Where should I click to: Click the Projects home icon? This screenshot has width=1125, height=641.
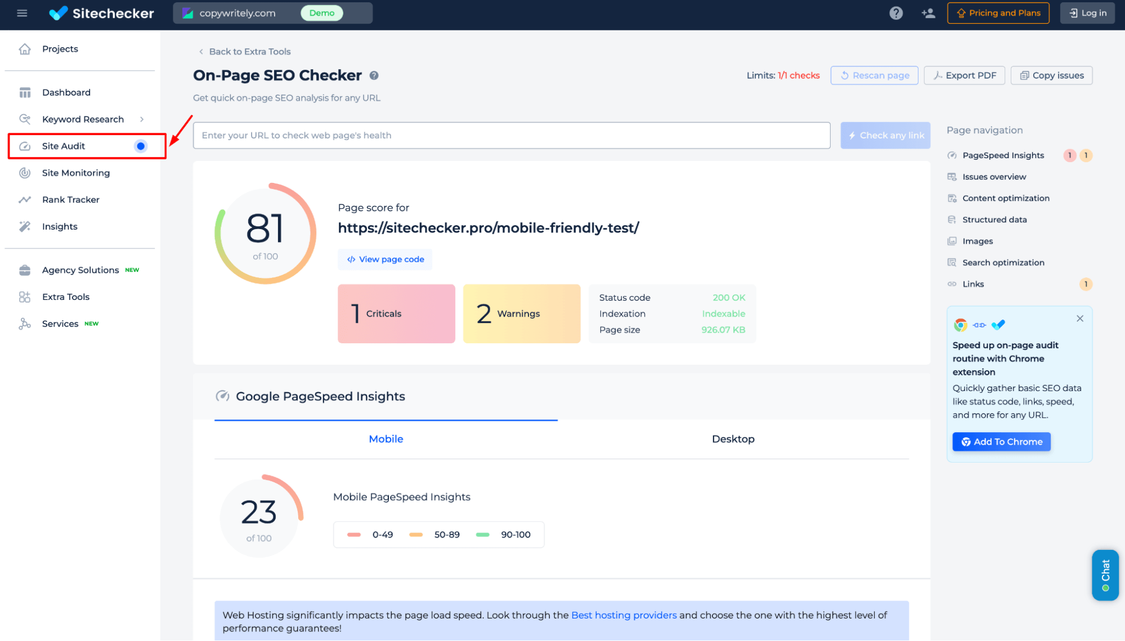pyautogui.click(x=25, y=49)
